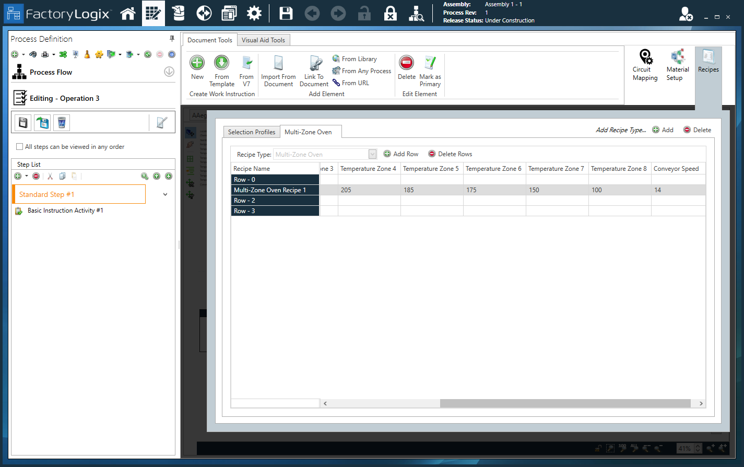The width and height of the screenshot is (744, 467).
Task: Click Delete Rows button
Action: tap(450, 154)
